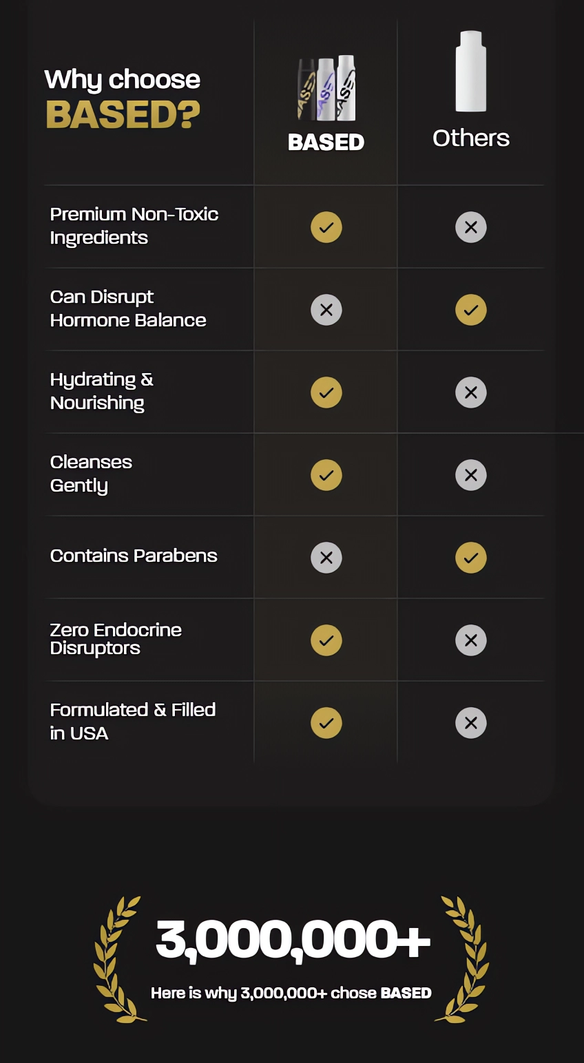Click BASED checkmark for Formulated & Filled in USA
The height and width of the screenshot is (1063, 584).
click(x=326, y=723)
